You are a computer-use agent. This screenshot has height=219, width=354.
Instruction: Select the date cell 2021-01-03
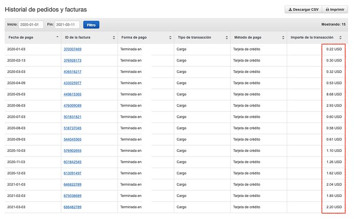tap(16, 185)
